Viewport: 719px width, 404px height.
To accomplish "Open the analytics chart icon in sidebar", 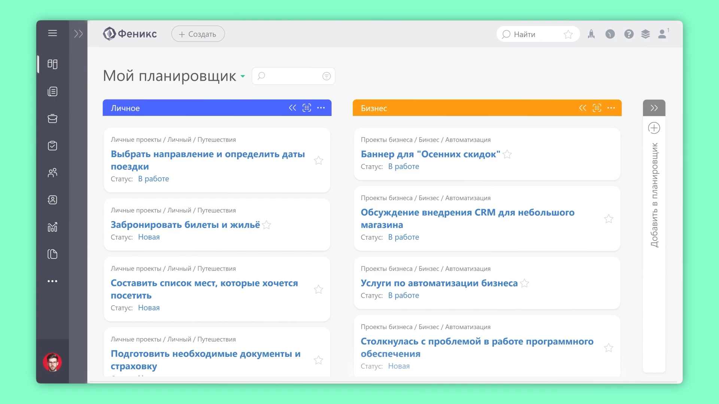I will (52, 227).
